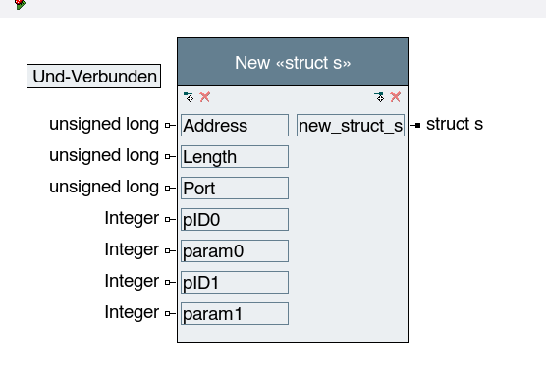The image size is (546, 382).
Task: Click the param1 input port connector
Action: (x=168, y=313)
